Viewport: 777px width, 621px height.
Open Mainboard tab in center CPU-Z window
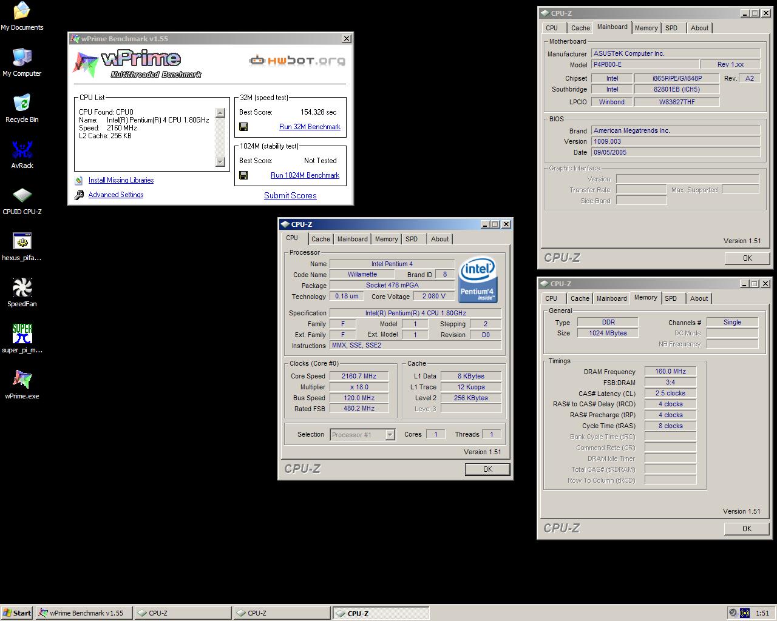pos(353,239)
